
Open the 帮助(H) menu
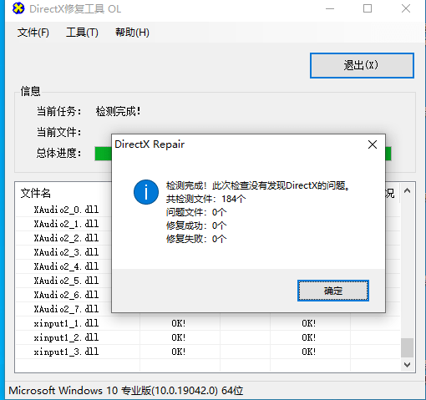click(132, 33)
